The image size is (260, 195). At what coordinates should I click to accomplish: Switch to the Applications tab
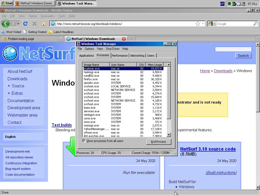point(86,56)
